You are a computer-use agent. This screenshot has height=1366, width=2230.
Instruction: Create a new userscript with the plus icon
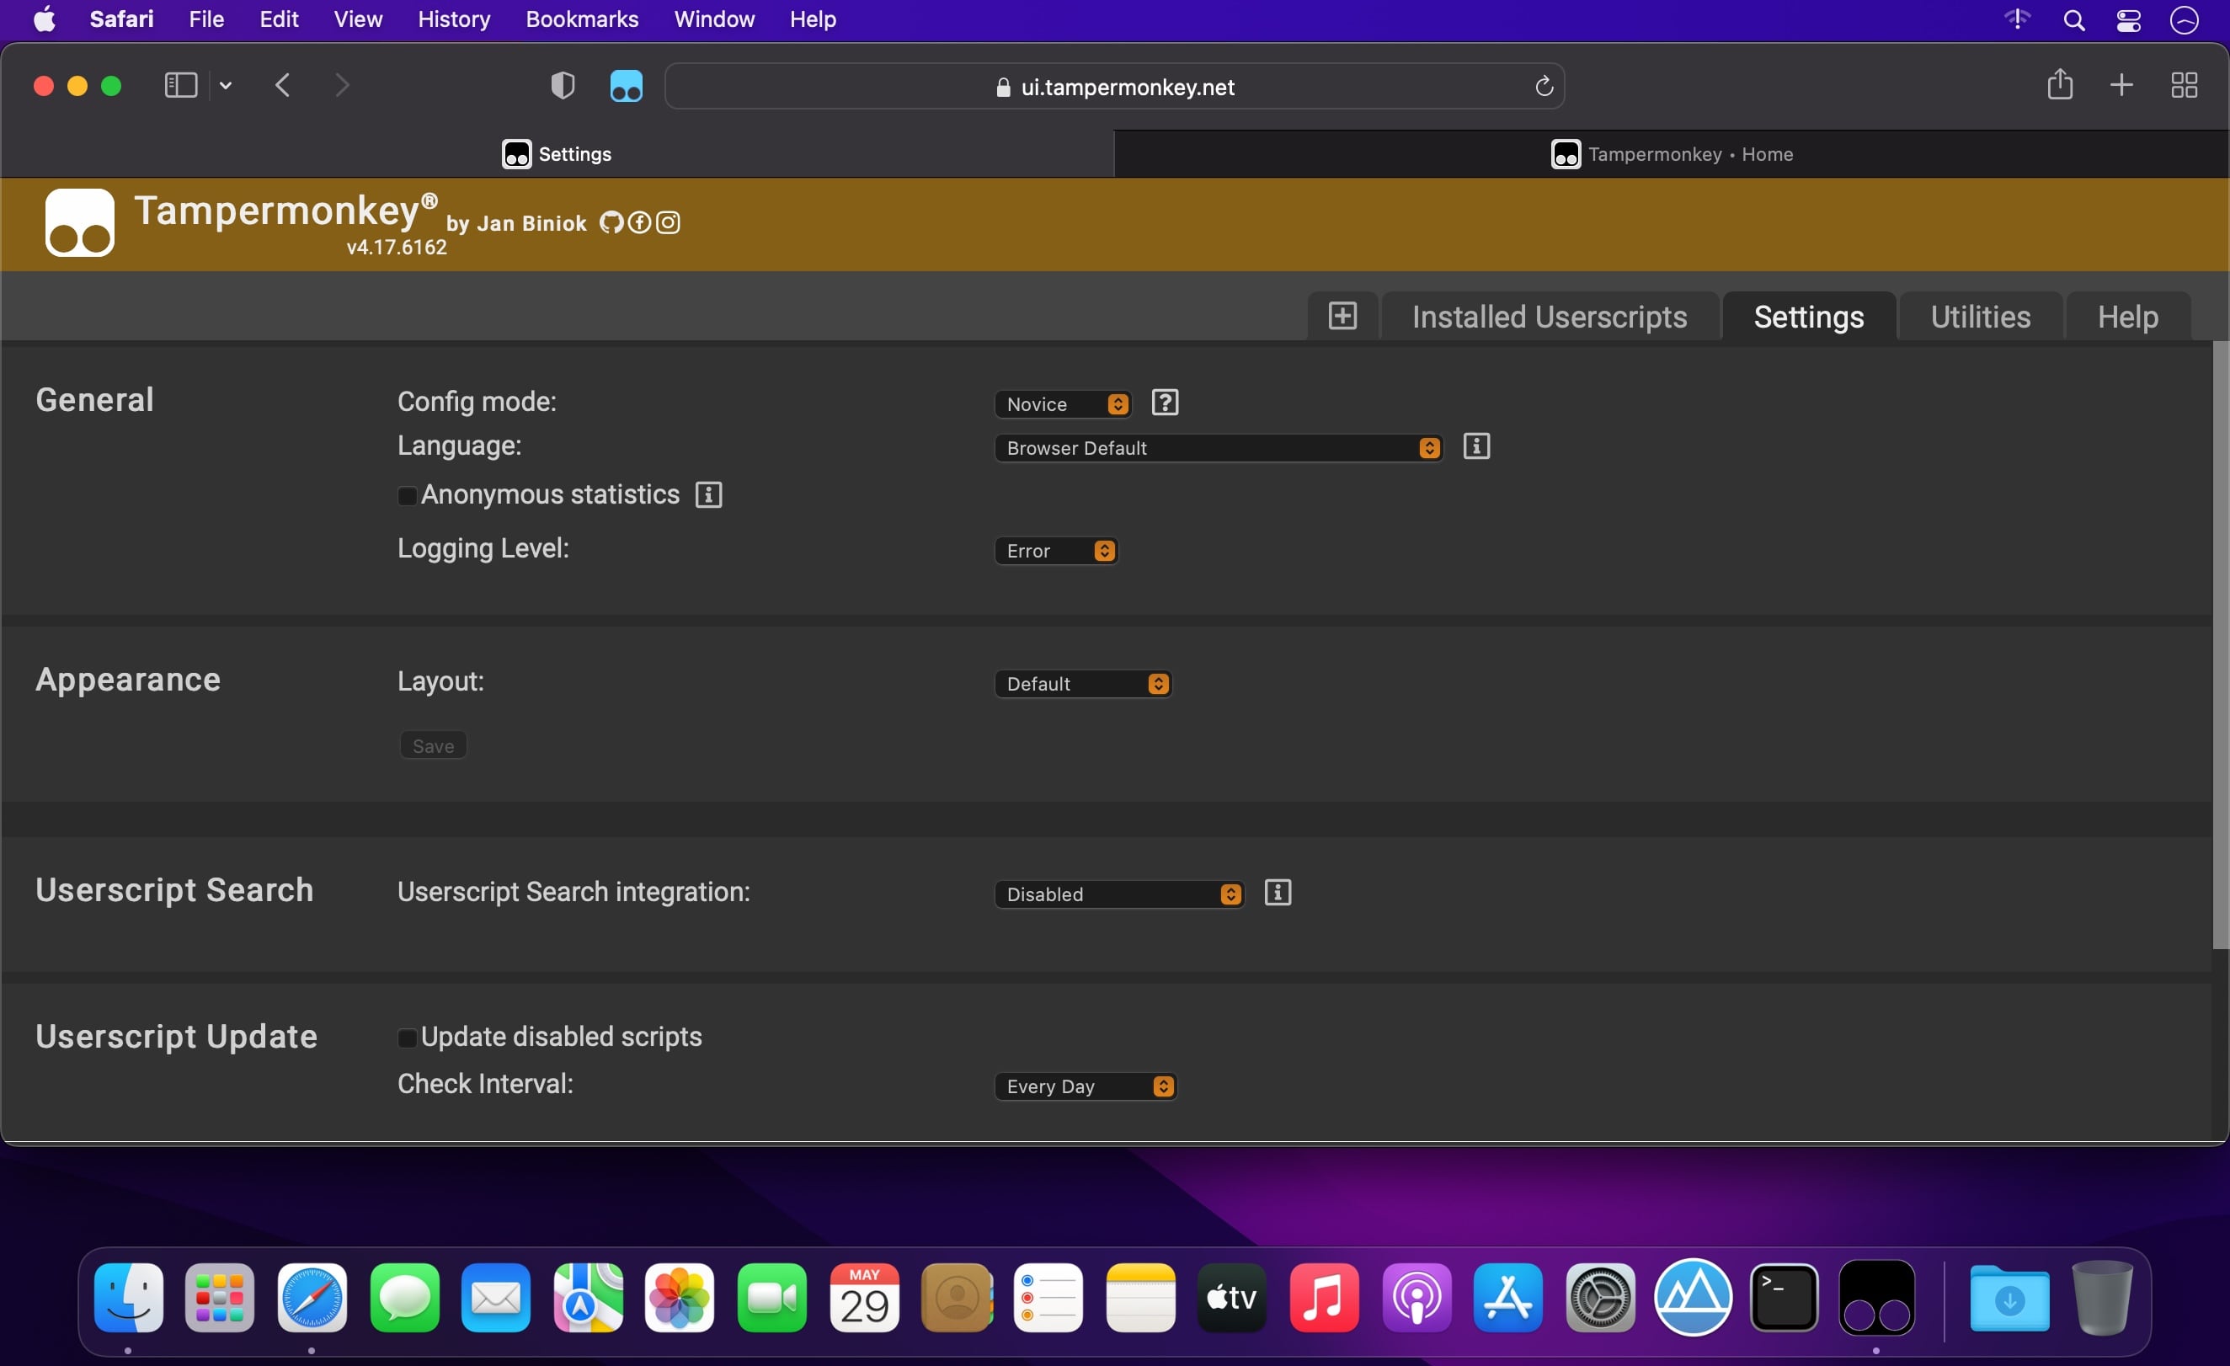tap(1343, 316)
